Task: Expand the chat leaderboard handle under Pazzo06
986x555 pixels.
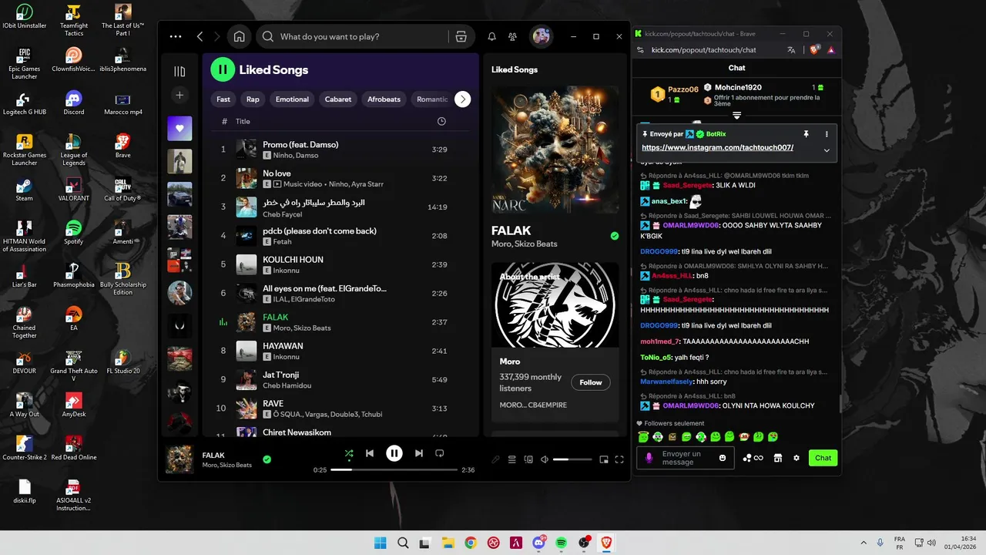Action: (x=736, y=116)
